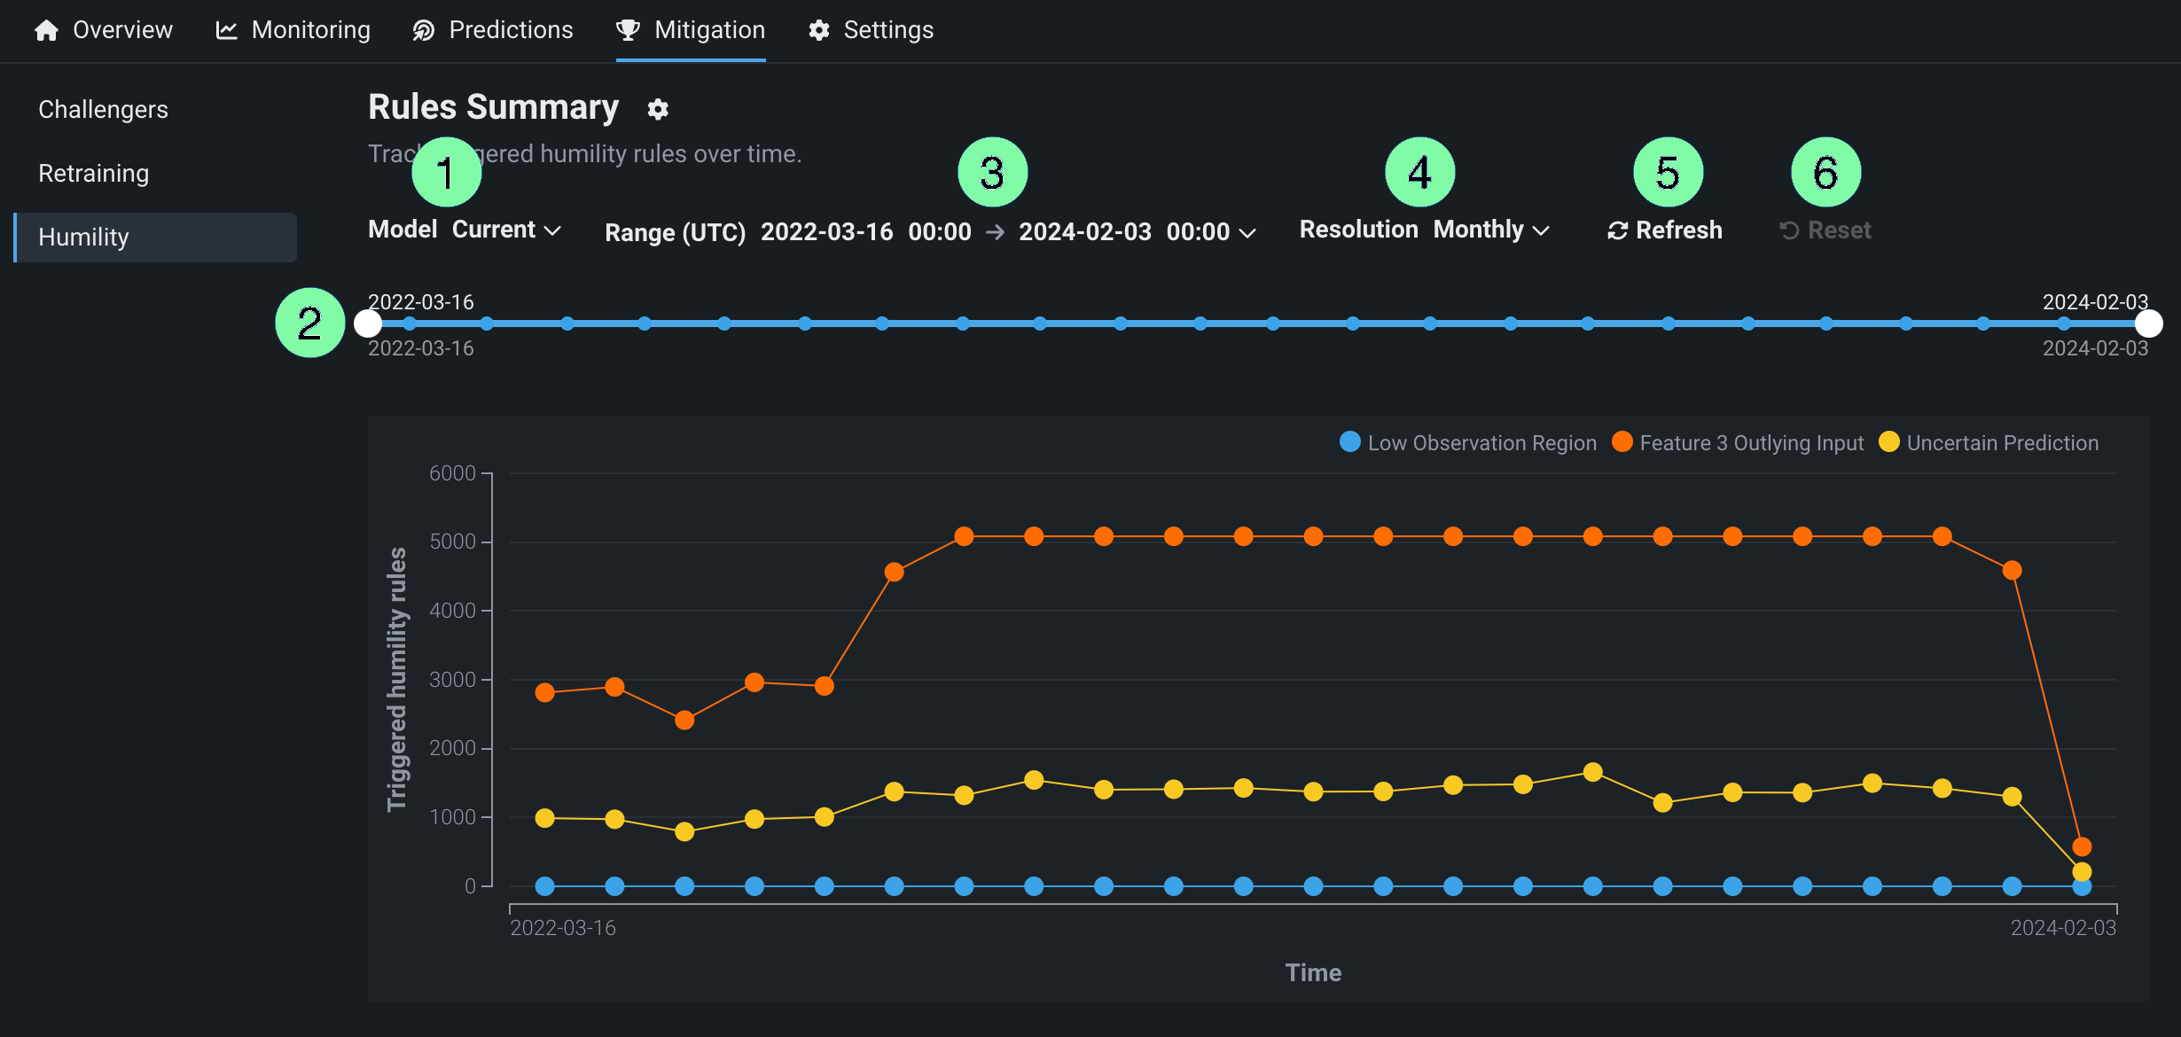
Task: Click the Settings gear icon in top navigation
Action: click(819, 30)
